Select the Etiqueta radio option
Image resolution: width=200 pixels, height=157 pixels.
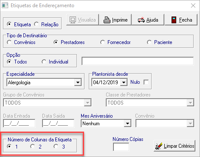click(9, 24)
